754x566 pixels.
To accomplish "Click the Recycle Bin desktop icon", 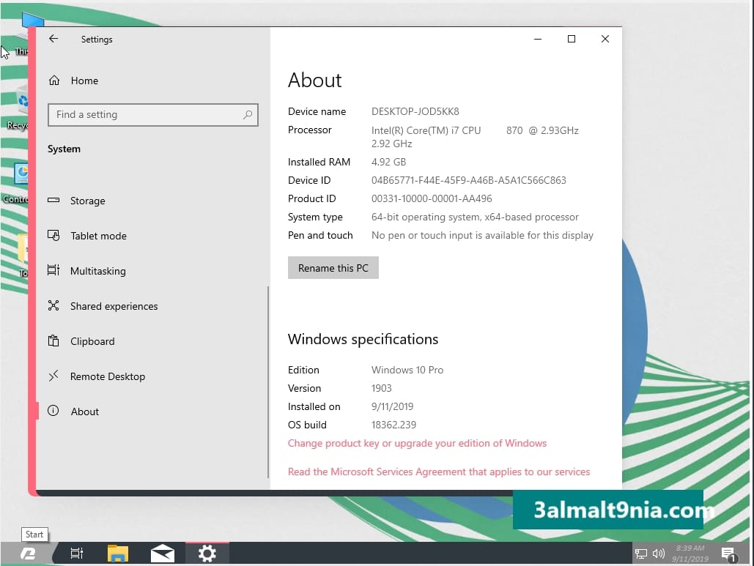I will click(x=19, y=108).
